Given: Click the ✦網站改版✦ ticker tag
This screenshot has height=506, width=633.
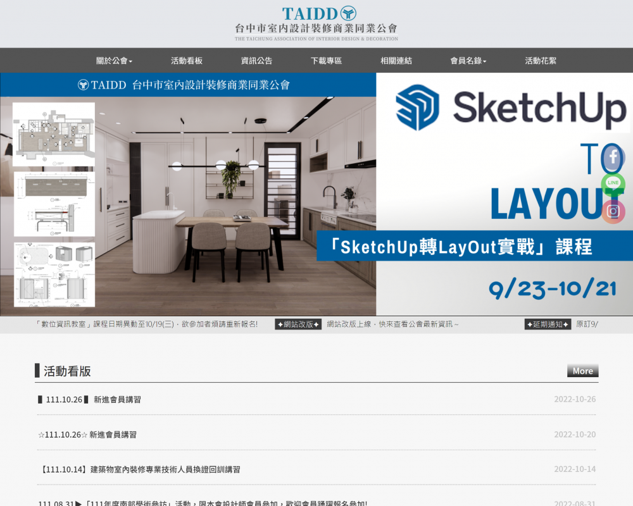Looking at the screenshot, I should (298, 324).
